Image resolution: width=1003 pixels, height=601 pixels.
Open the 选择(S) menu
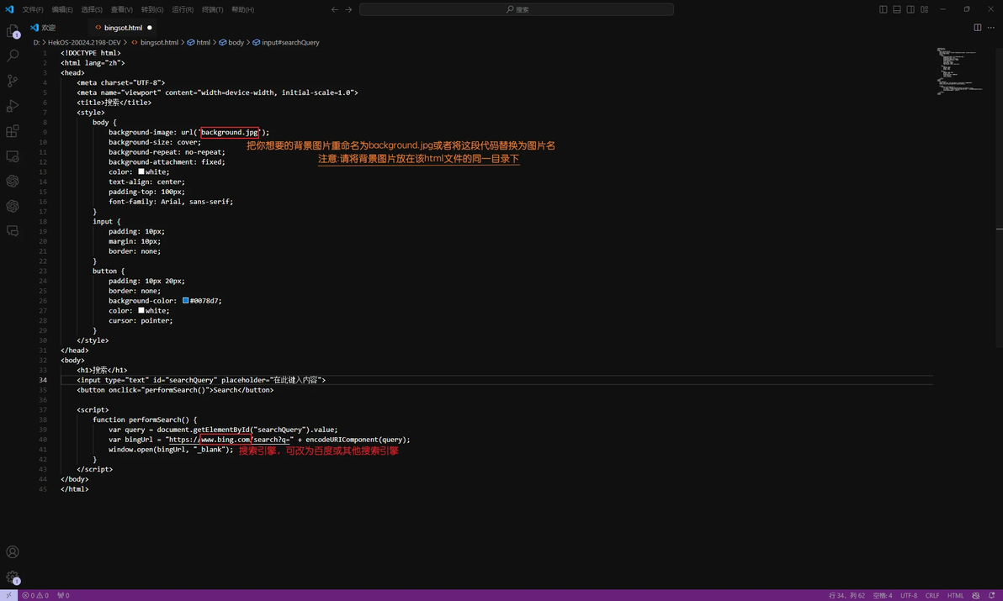92,9
